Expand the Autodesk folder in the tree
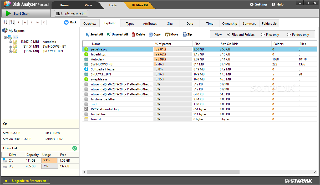 click(x=11, y=42)
